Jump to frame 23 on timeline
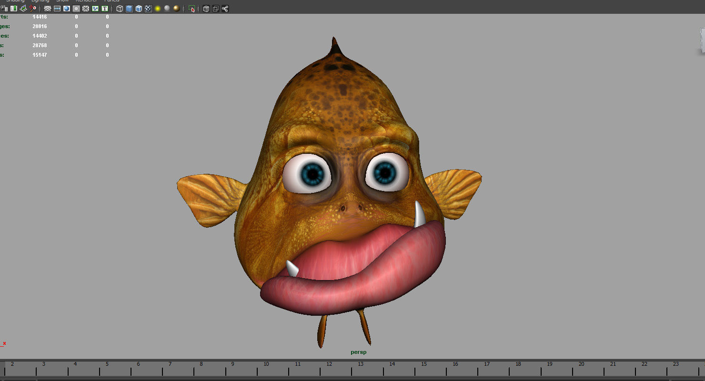The width and height of the screenshot is (705, 381). coord(675,364)
